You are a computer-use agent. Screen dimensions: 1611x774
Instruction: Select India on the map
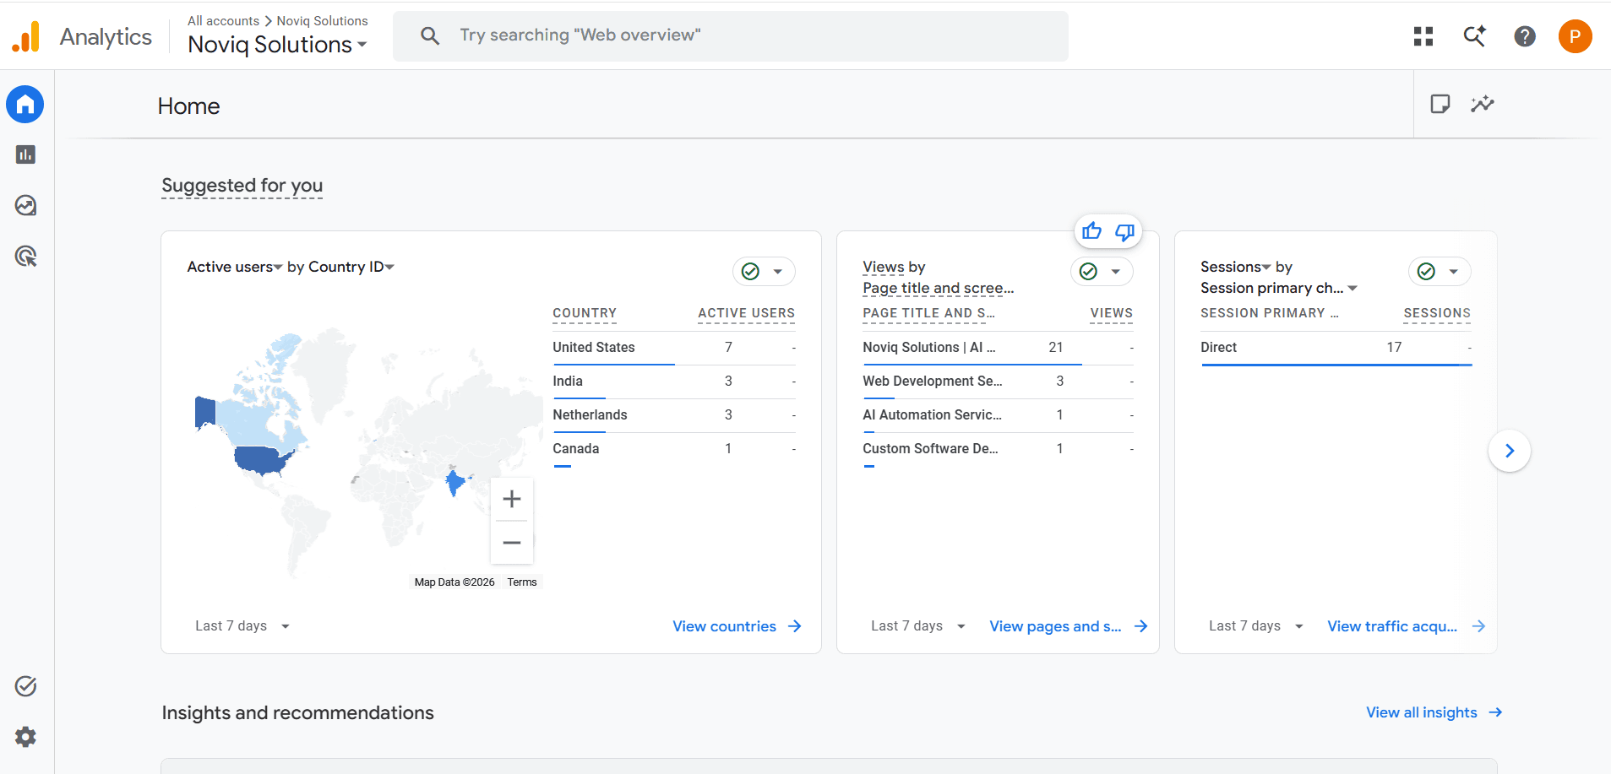tap(454, 481)
